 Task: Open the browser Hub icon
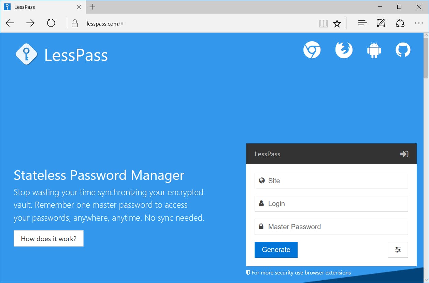point(362,23)
